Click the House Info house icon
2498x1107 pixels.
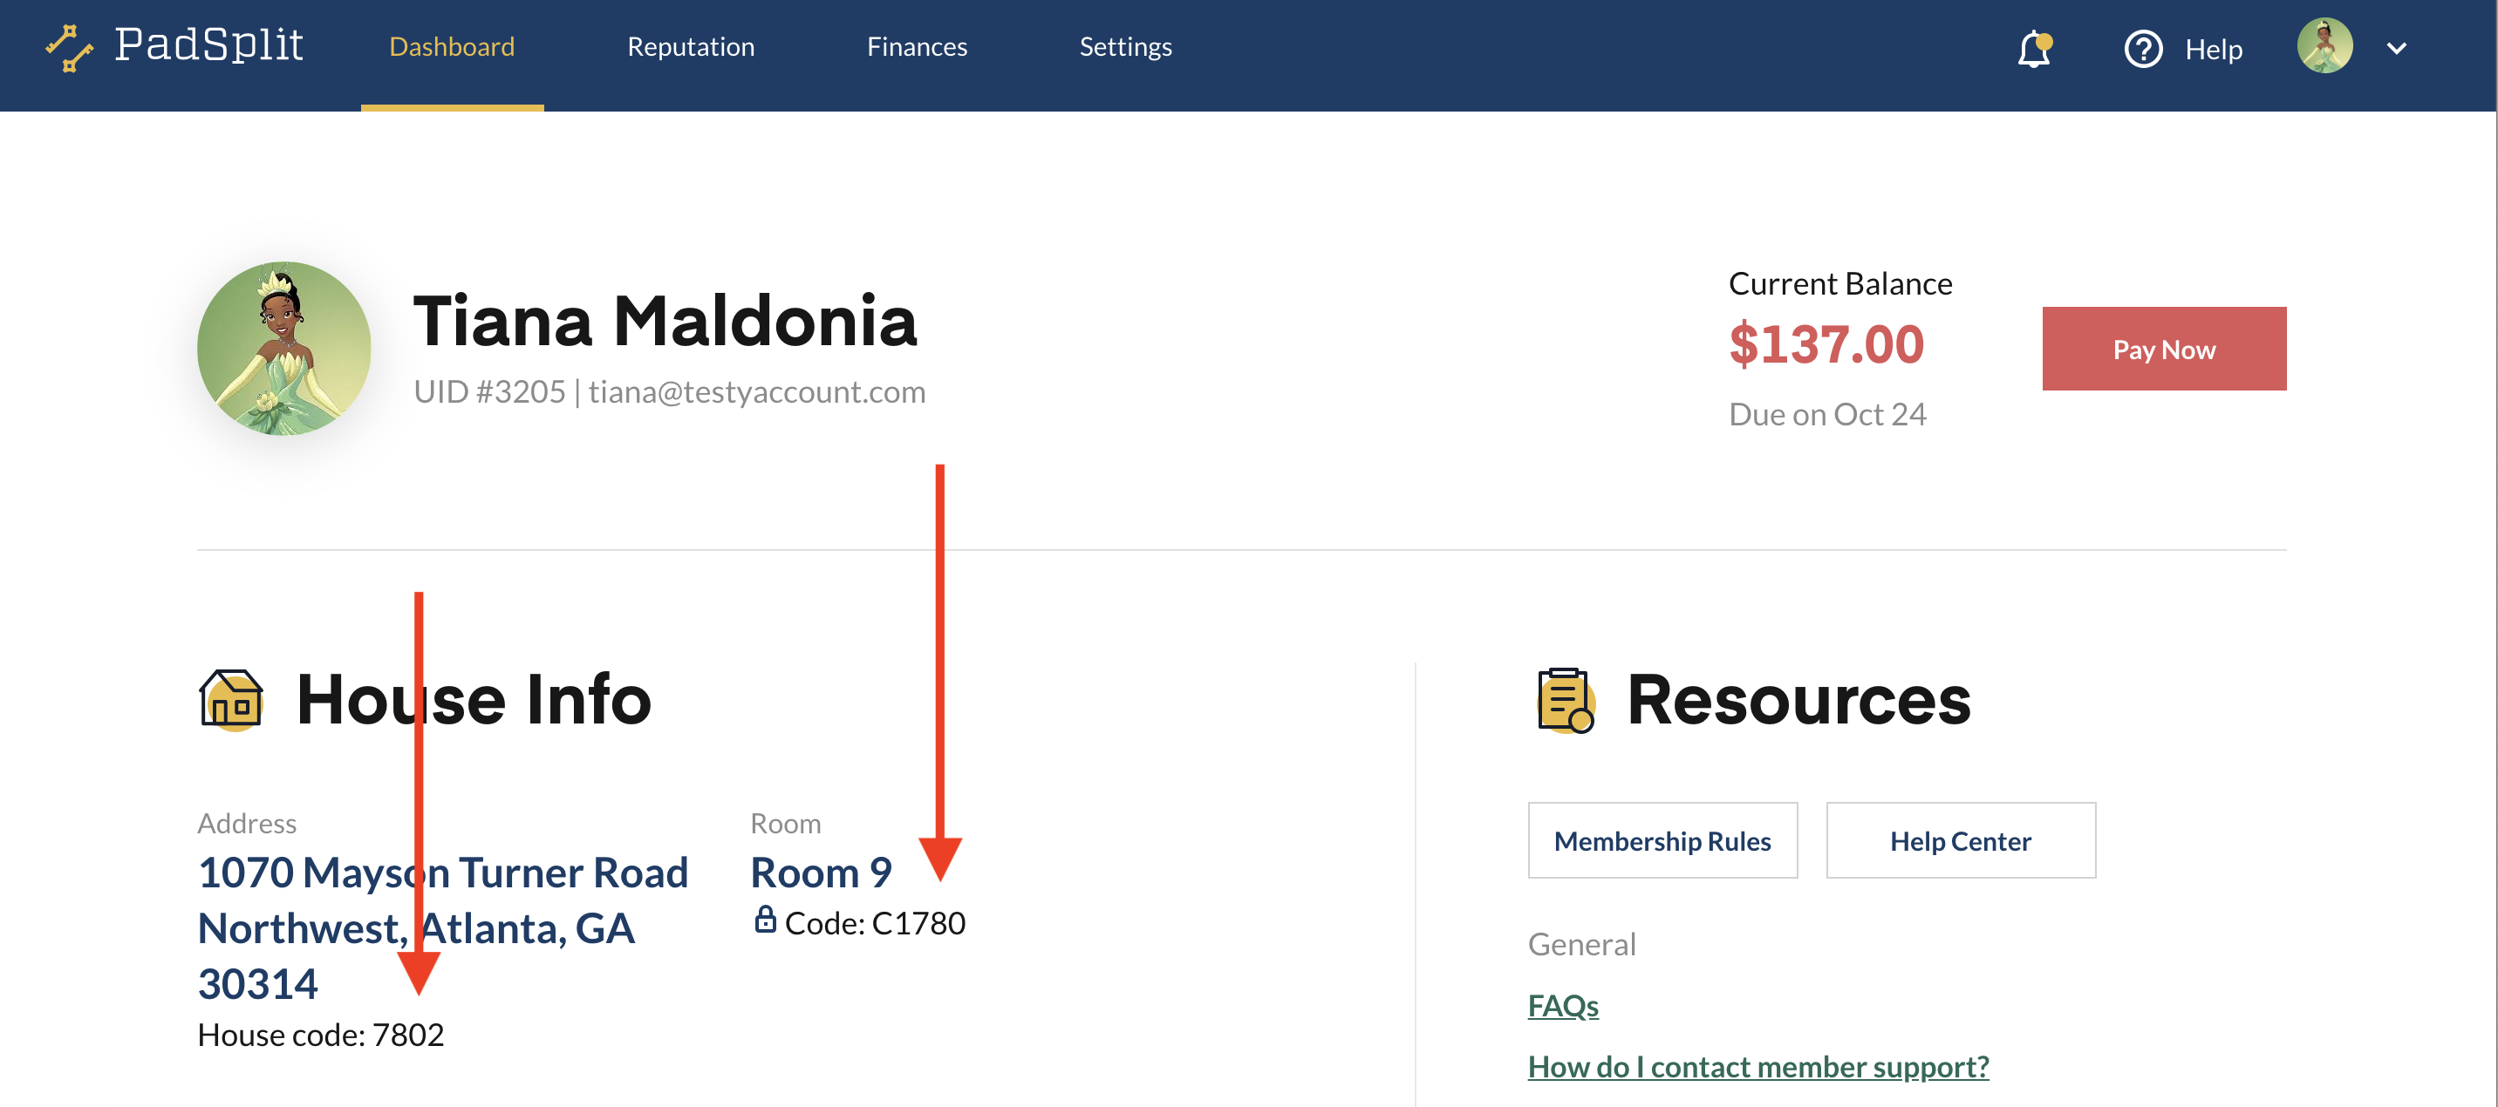coord(231,699)
